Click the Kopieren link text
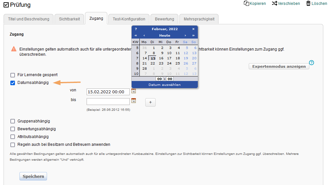The image size is (334, 185). [x=258, y=4]
